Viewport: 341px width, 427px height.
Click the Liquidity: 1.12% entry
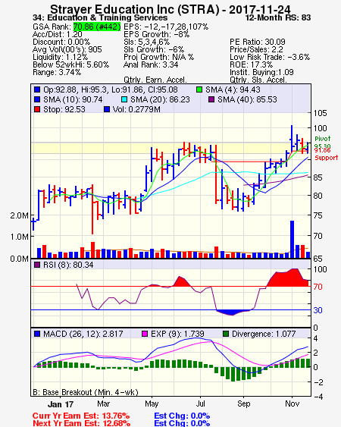pyautogui.click(x=60, y=57)
